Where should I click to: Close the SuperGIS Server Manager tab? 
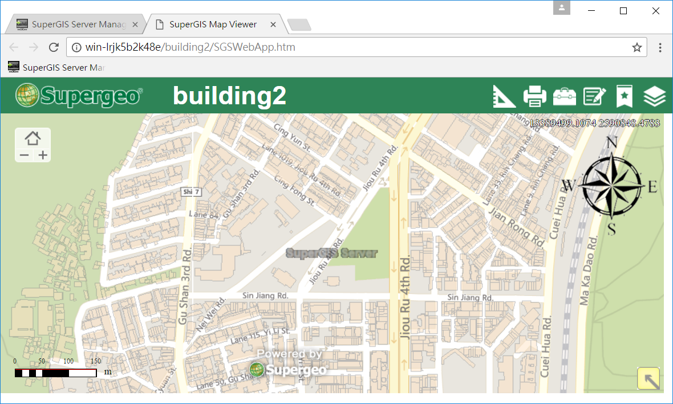tap(135, 25)
